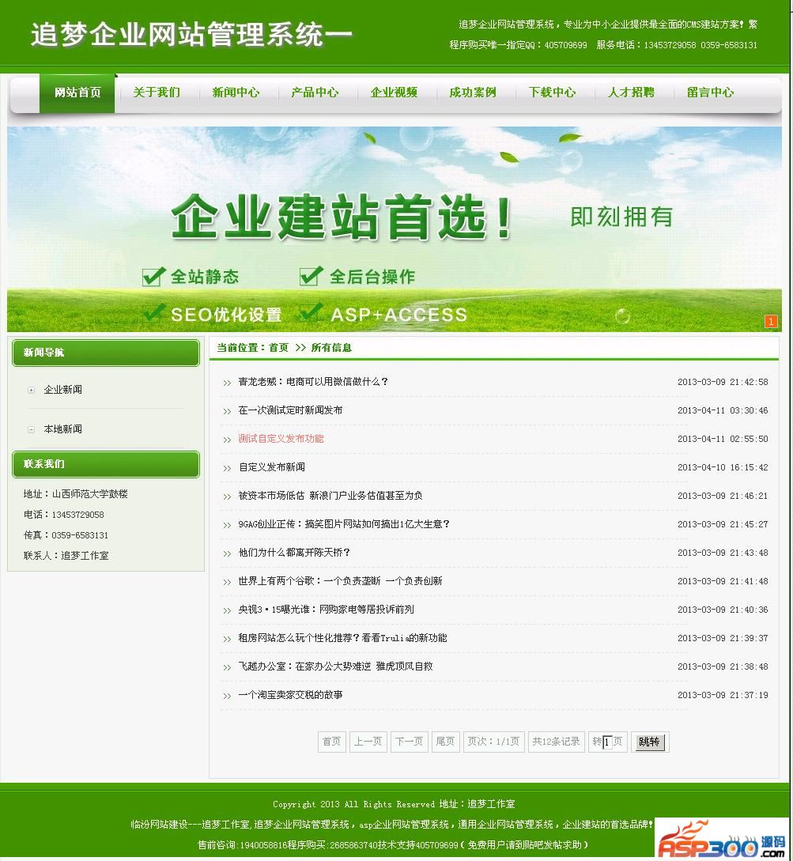Go to 人才招聘 page
Viewport: 793px width, 861px height.
pyautogui.click(x=631, y=93)
